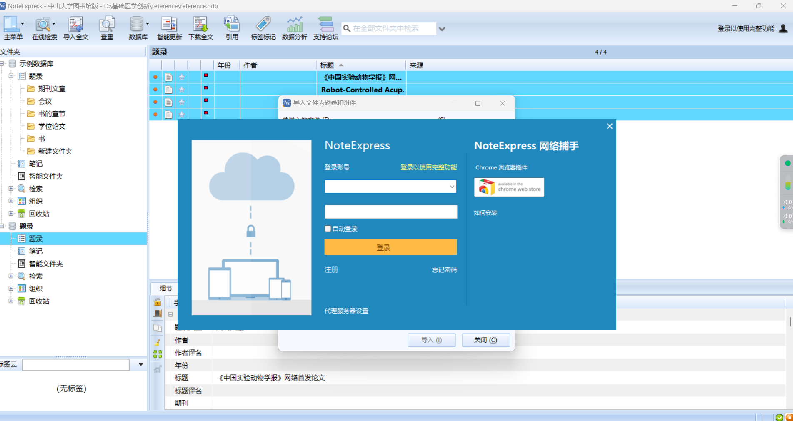Viewport: 793px width, 421px height.
Task: Click the document icon in Robot-Controlled Acup. row
Action: (168, 90)
